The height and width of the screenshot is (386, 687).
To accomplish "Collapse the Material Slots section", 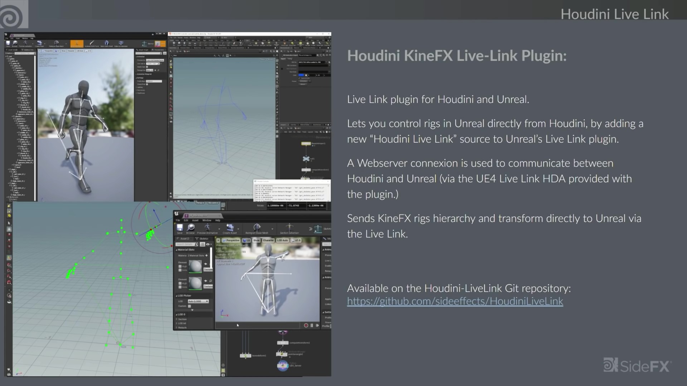I will 176,250.
